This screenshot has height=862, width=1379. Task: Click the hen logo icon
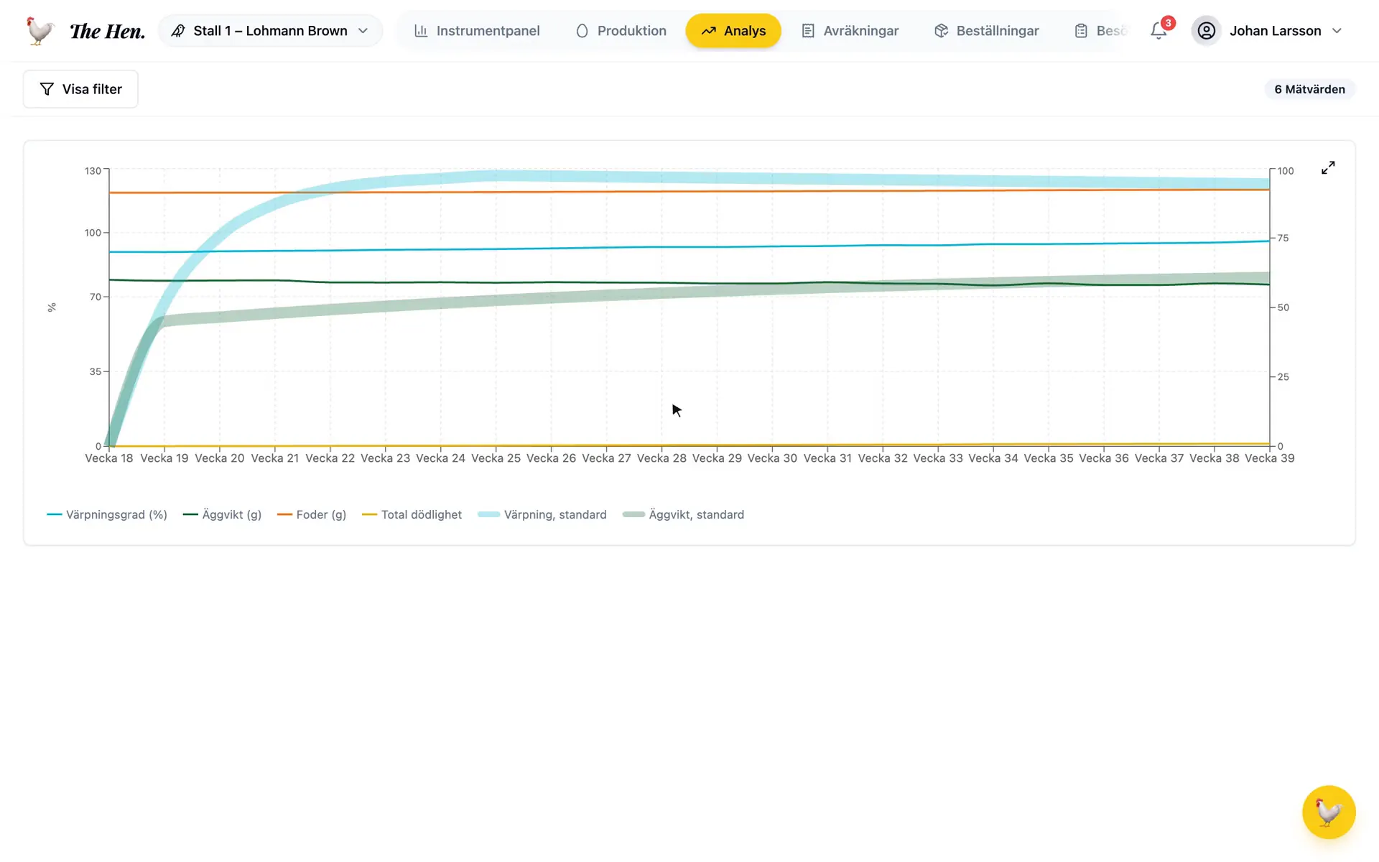(40, 31)
